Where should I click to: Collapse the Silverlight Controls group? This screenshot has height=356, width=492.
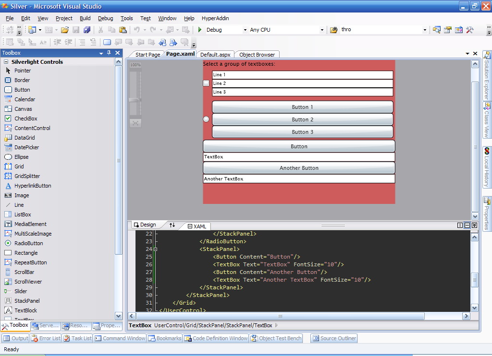click(6, 62)
